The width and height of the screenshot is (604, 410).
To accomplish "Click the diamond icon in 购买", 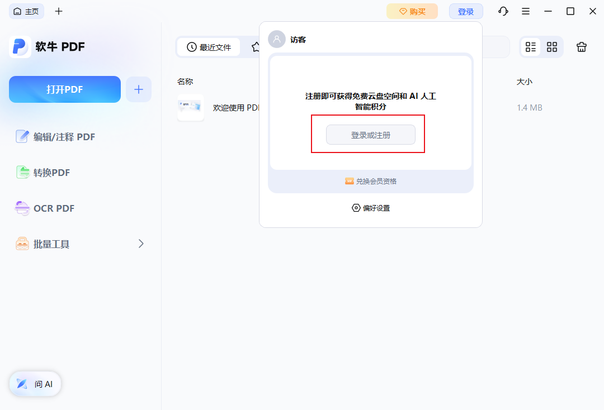I will point(403,11).
